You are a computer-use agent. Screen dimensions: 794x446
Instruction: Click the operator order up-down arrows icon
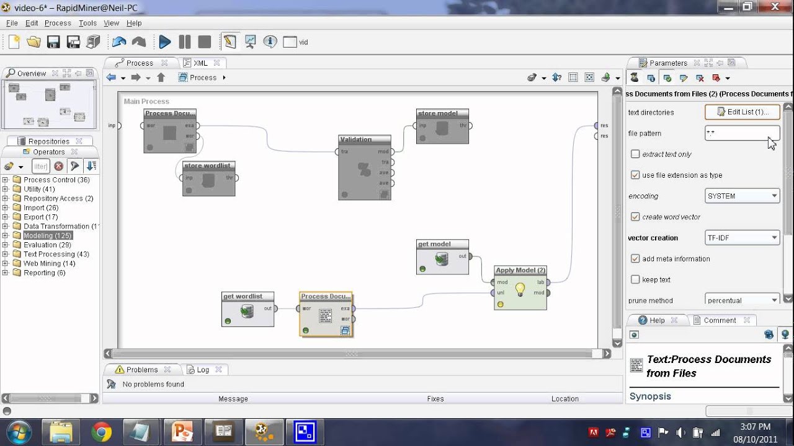point(556,77)
